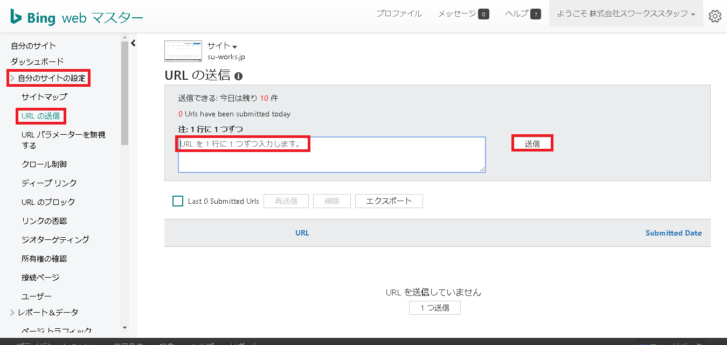The height and width of the screenshot is (345, 727).
Task: Click the エクスポート button
Action: pyautogui.click(x=389, y=201)
